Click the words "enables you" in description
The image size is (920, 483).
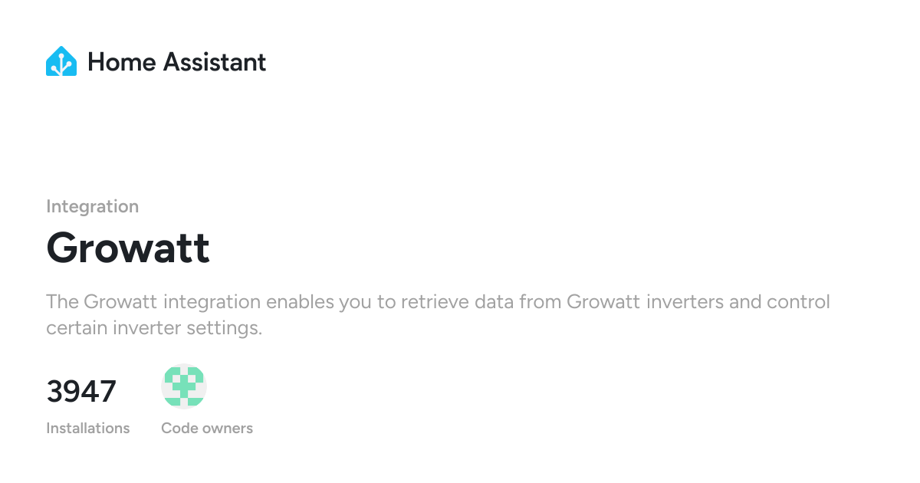pyautogui.click(x=317, y=301)
